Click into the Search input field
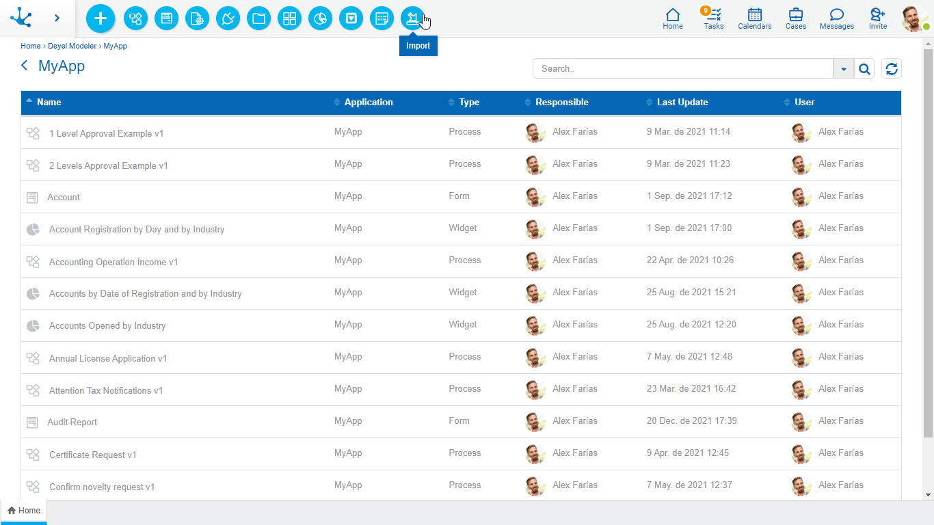934x525 pixels. tap(682, 68)
